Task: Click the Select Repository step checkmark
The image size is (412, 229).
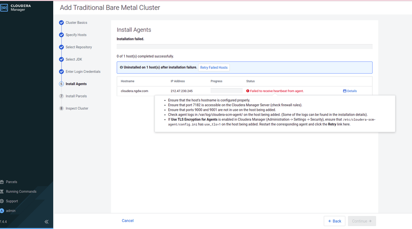Action: 61,47
